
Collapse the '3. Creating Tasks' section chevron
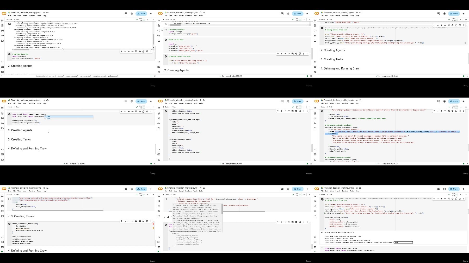(8, 216)
